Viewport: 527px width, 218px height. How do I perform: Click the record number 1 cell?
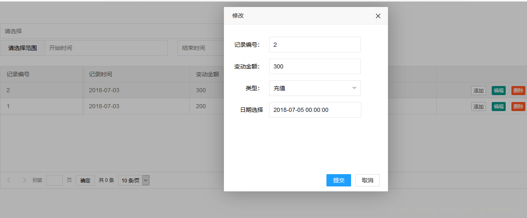click(x=41, y=106)
